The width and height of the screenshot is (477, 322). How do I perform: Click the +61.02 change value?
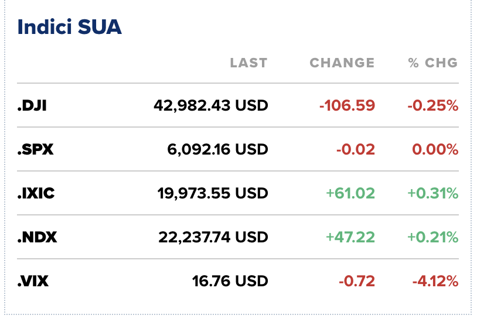coord(350,193)
